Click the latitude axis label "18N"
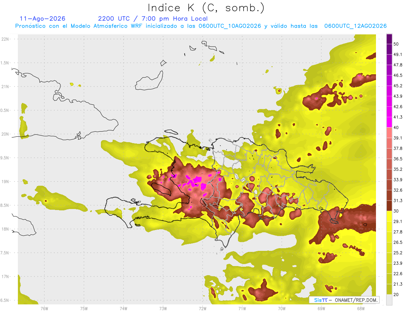The height and width of the screenshot is (313, 405). pyautogui.click(x=6, y=229)
